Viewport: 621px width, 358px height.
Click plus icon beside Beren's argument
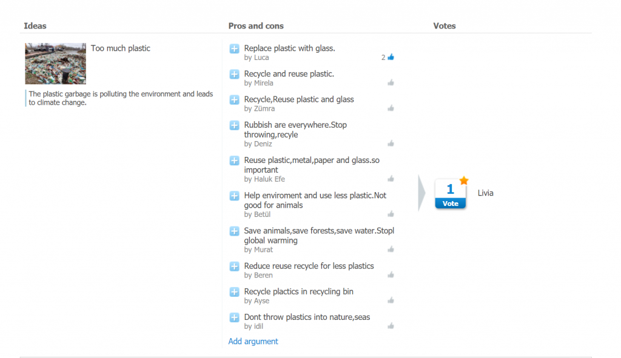pos(234,267)
